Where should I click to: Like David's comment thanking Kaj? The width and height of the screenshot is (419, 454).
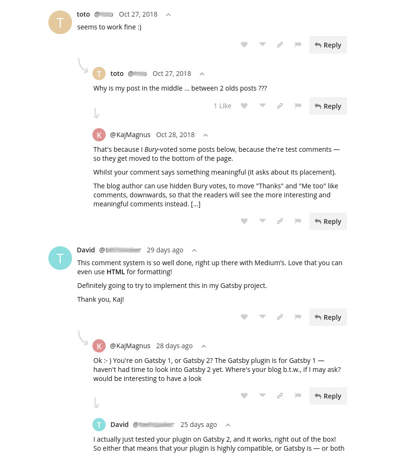[x=244, y=317]
